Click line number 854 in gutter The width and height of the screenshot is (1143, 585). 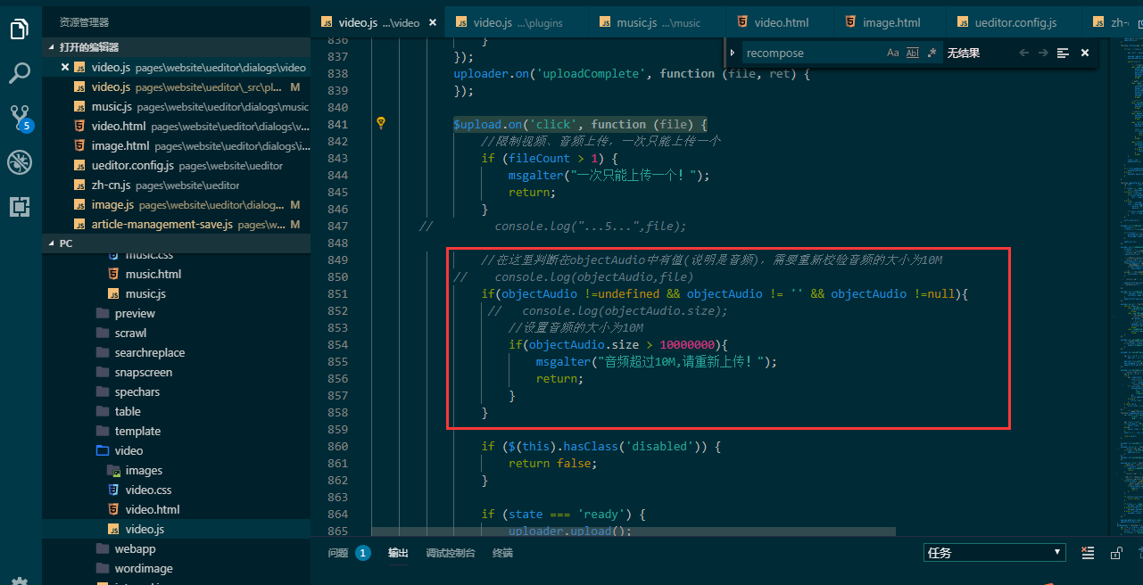tap(338, 344)
